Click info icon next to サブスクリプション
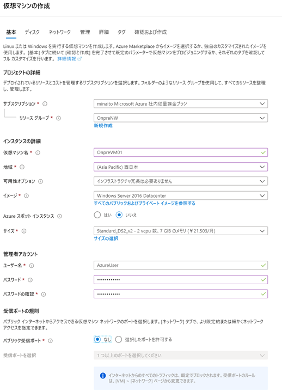 [45, 104]
